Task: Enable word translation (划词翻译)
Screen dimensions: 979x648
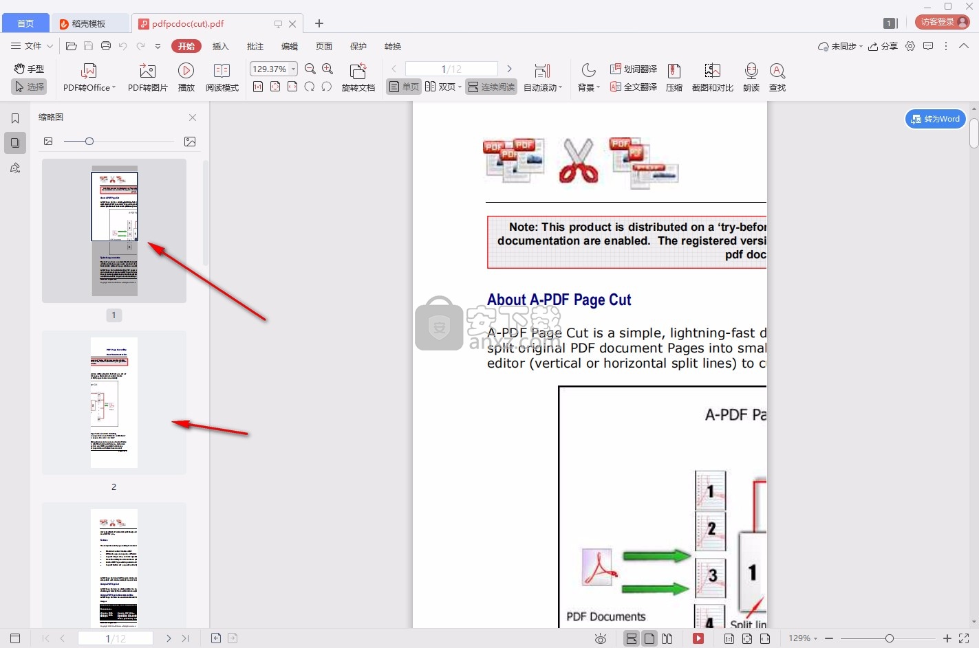Action: pos(634,69)
